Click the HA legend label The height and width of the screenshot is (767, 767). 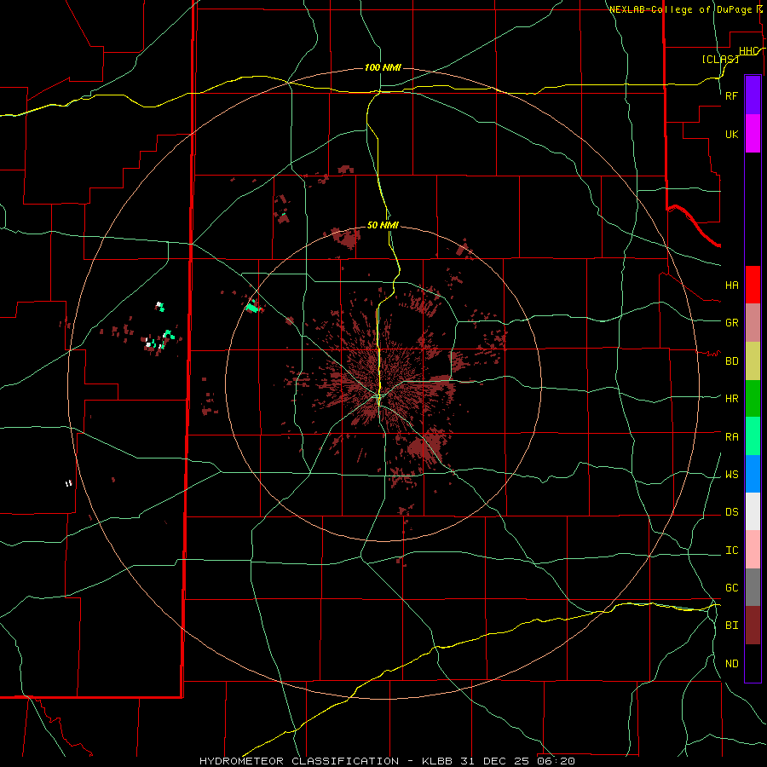point(731,285)
